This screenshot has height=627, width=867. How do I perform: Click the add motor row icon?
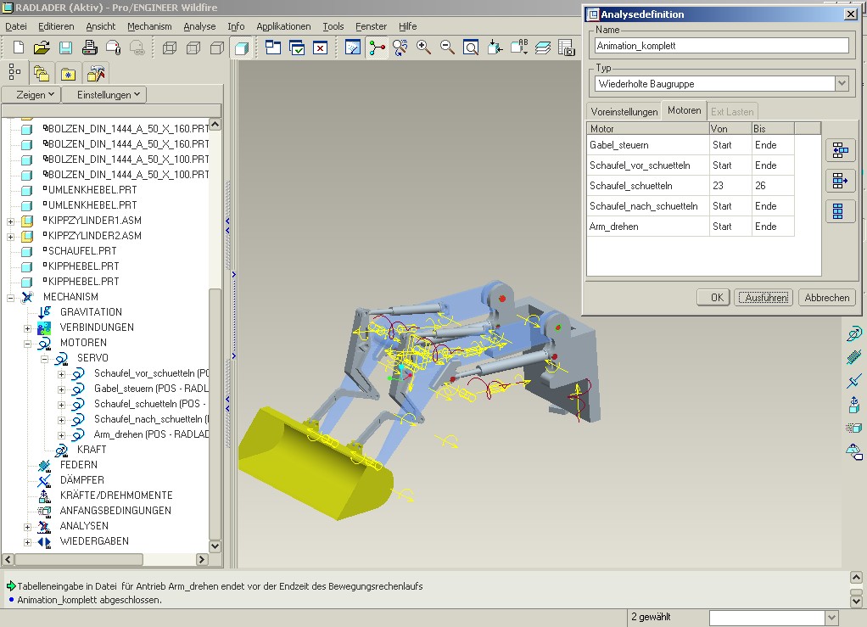(x=840, y=151)
